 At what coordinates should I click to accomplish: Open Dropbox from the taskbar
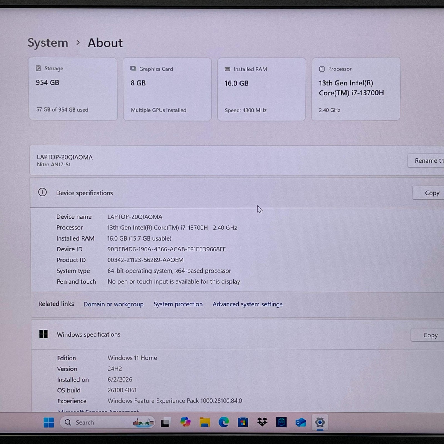262,422
